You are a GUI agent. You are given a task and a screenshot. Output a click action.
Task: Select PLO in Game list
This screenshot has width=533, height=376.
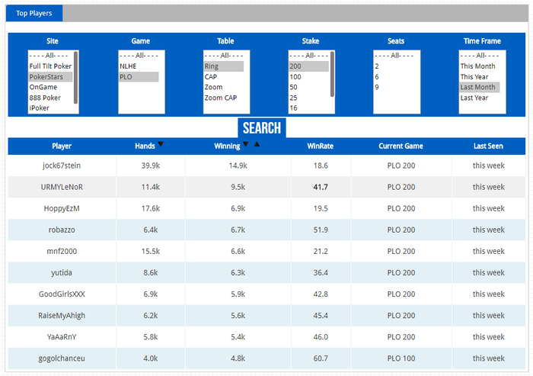[x=139, y=76]
